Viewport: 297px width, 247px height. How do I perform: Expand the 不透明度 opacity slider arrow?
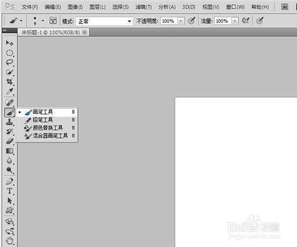coord(181,21)
